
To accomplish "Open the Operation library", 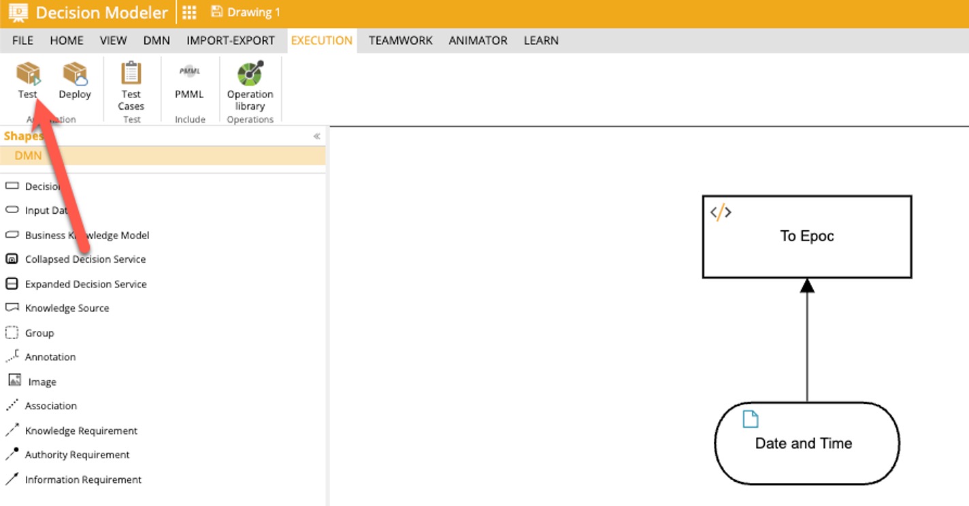I will click(250, 74).
